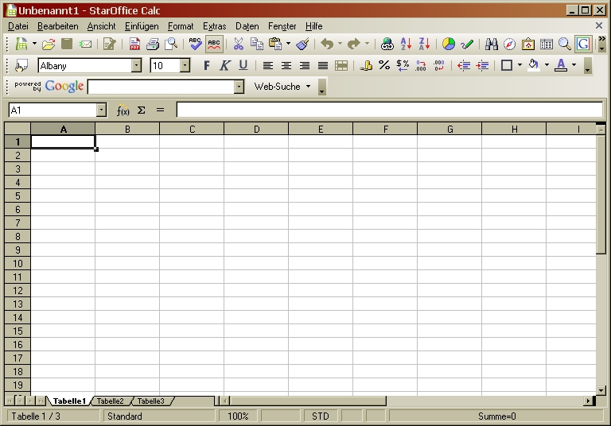Save the document via the disk icon
The width and height of the screenshot is (611, 426).
(67, 44)
